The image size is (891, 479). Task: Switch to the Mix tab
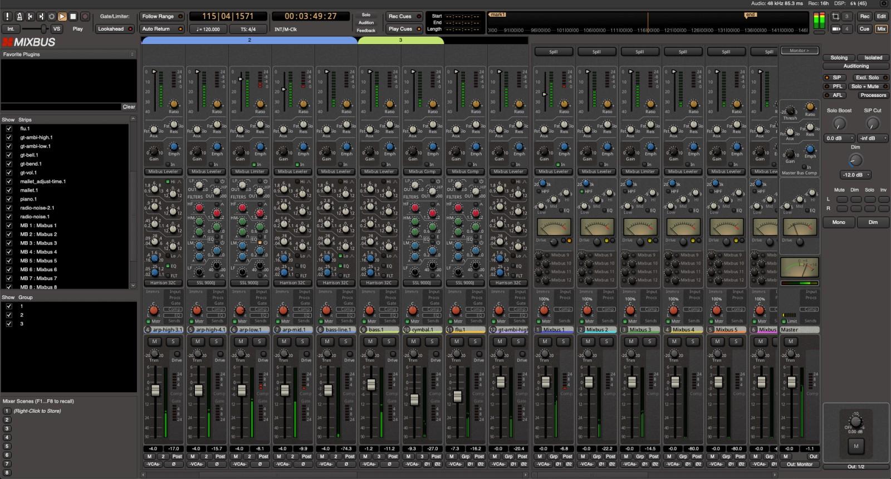click(x=881, y=29)
